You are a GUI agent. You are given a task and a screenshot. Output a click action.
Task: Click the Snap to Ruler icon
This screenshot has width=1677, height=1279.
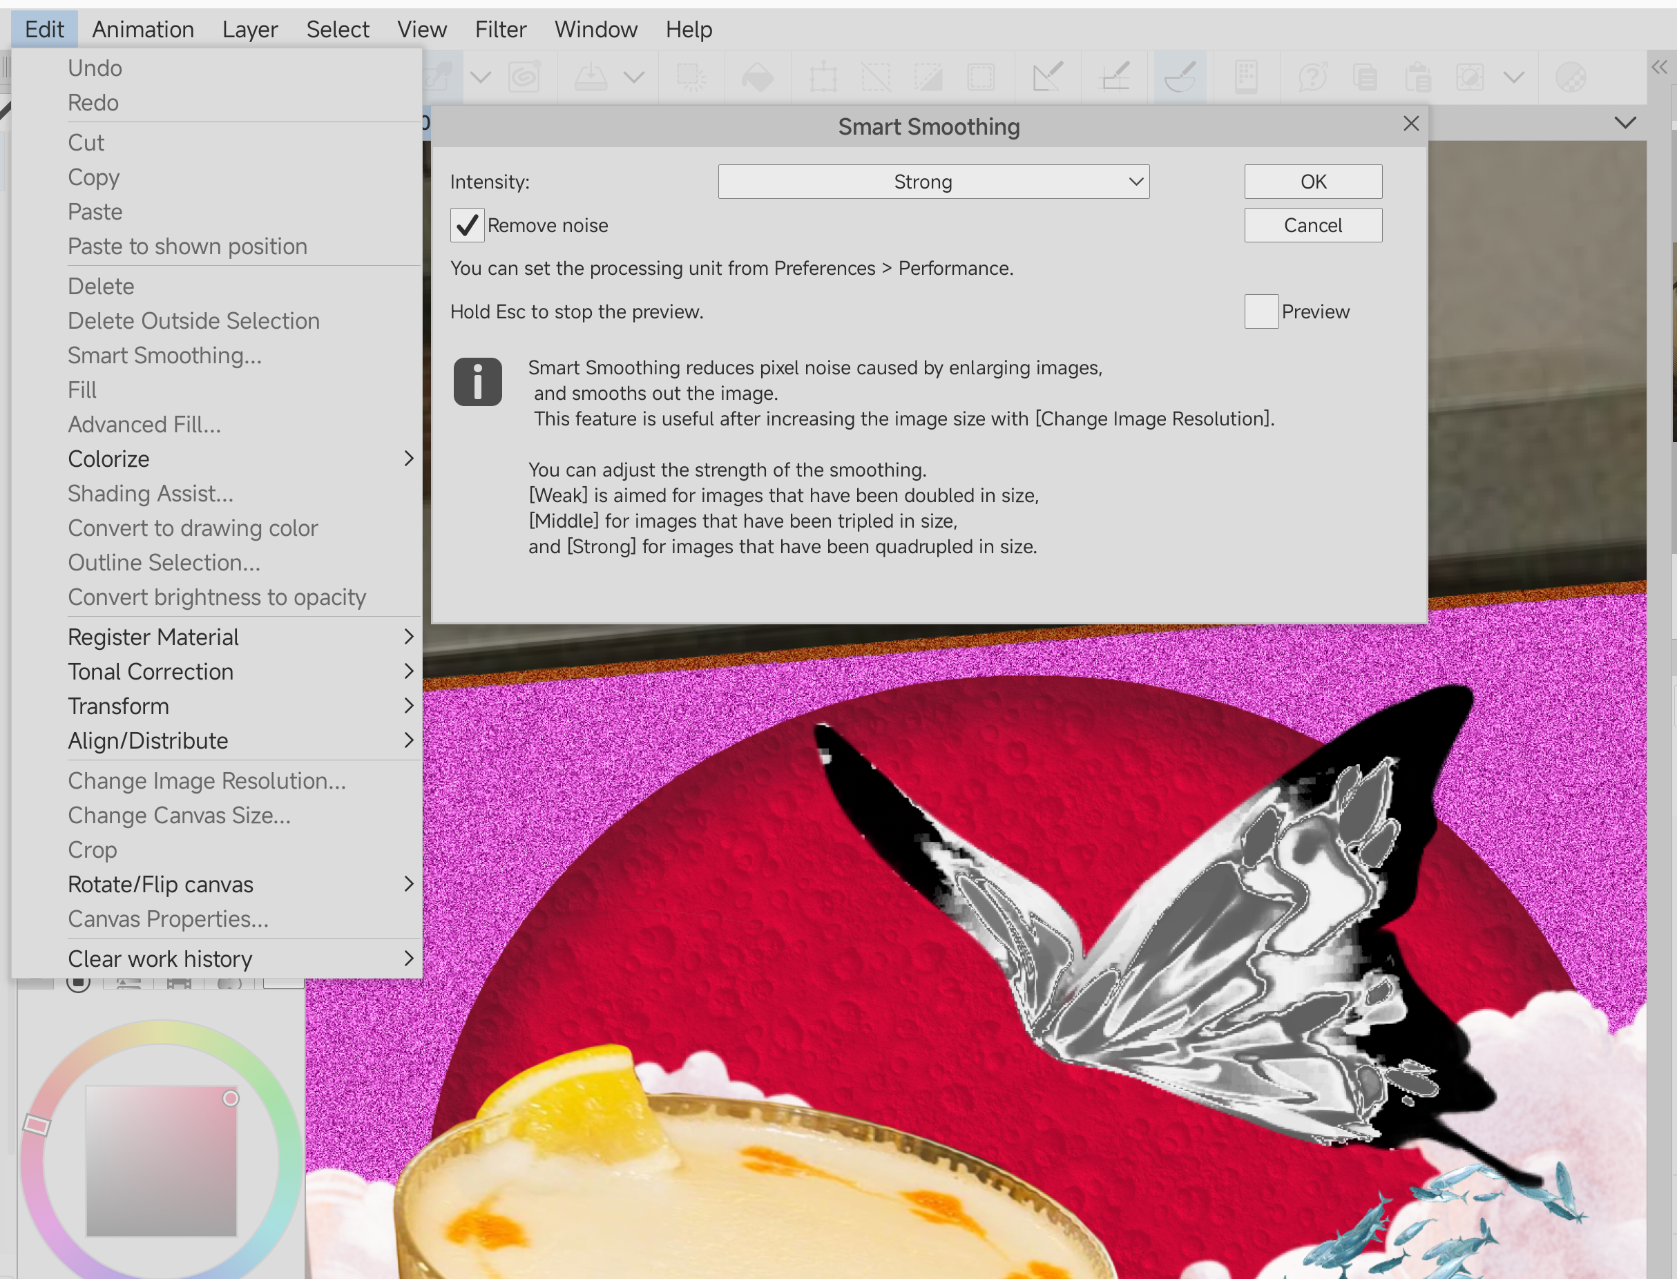pos(1048,77)
